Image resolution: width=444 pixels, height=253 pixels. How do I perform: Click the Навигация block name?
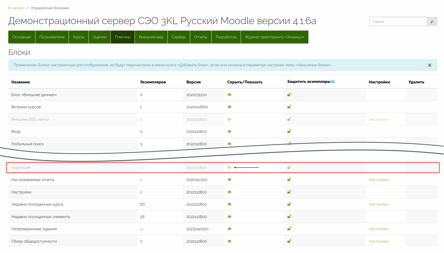click(21, 168)
